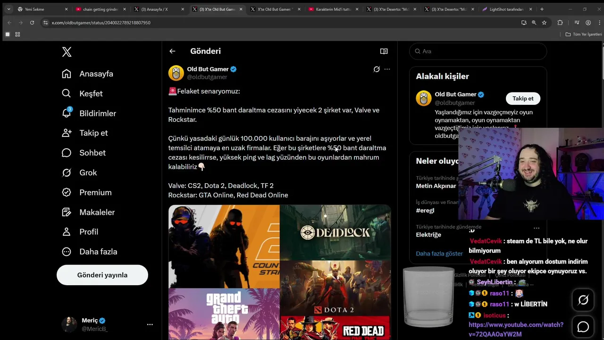604x340 pixels.
Task: Click "Alakalı kişiler" heading
Action: [442, 76]
